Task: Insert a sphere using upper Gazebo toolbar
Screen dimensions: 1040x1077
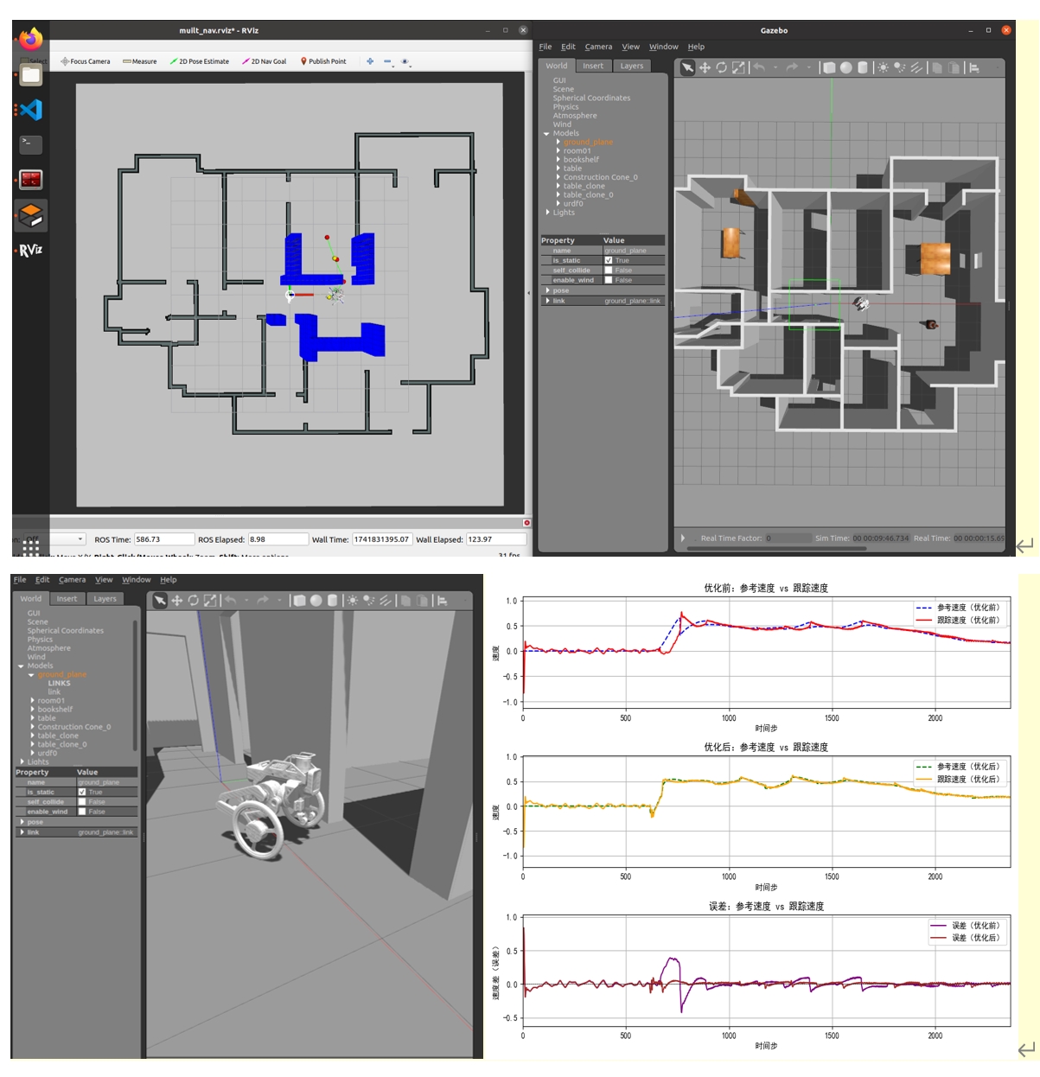Action: coord(846,67)
